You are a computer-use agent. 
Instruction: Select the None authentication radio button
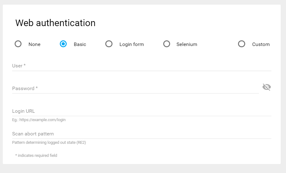[18, 44]
